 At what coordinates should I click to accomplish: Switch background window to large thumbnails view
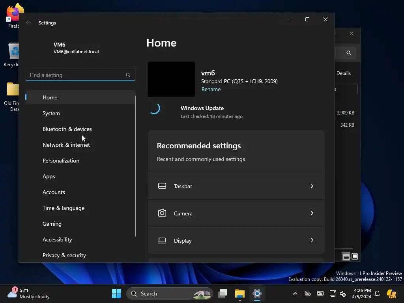coord(355,256)
